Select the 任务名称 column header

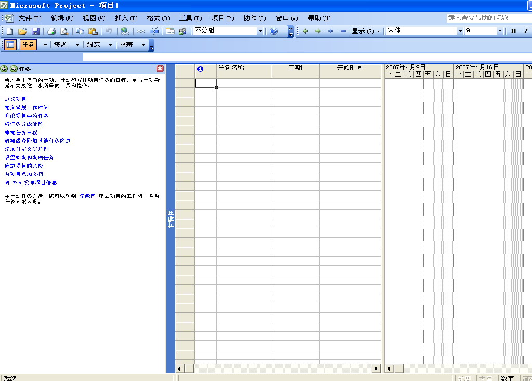244,71
